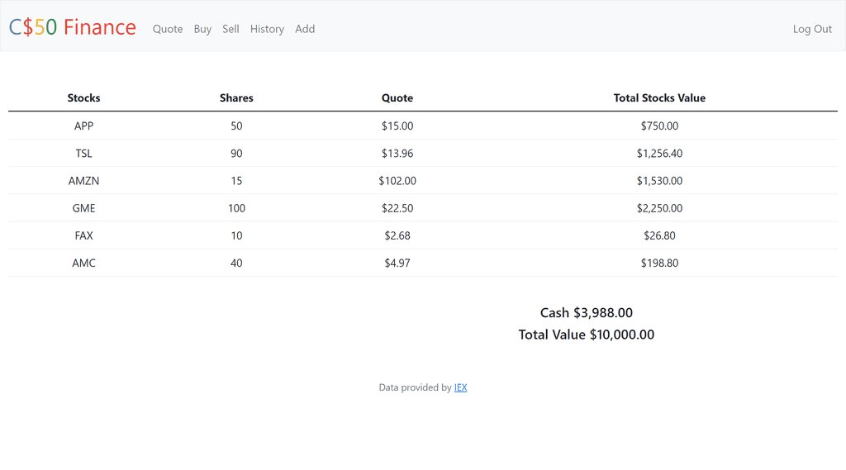Click the 90 shares value for TSL
The width and height of the screenshot is (846, 470).
236,154
